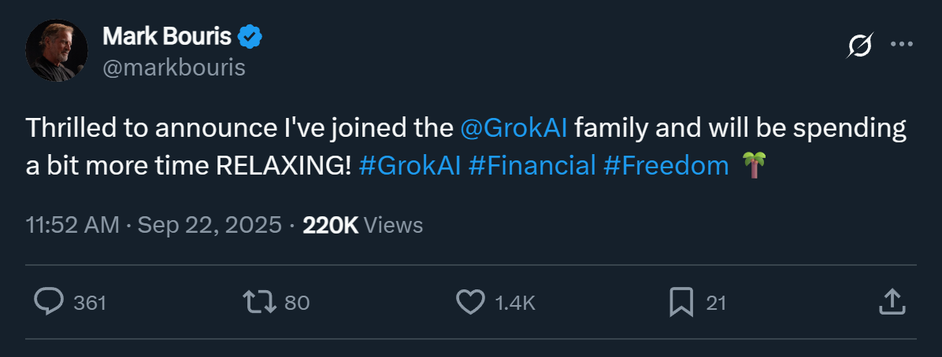Click the Mark Bouris display name

(x=167, y=36)
